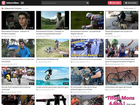Open title 'Documental Ciclismo - Indurain: El hombre tranquilo'

[x=15, y=32]
